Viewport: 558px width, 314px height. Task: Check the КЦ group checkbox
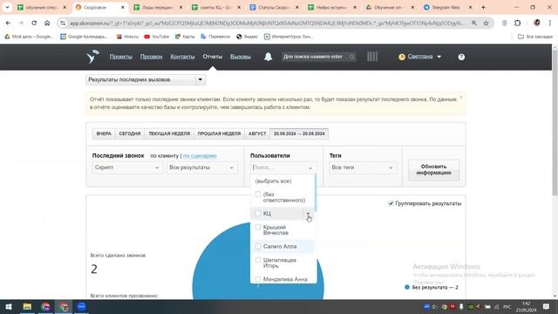[258, 213]
